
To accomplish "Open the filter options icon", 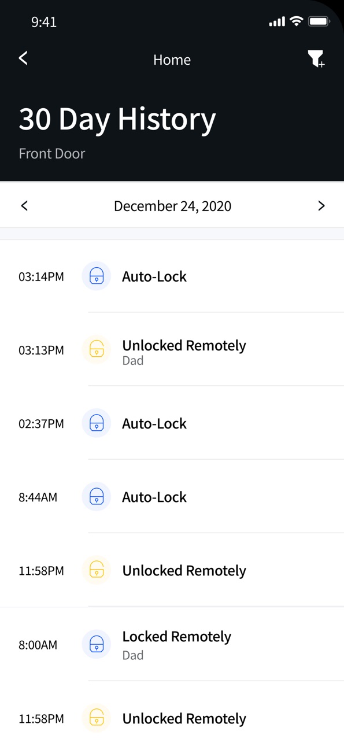I will 316,58.
